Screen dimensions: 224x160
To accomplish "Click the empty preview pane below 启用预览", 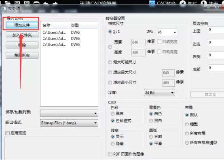I will [x=52, y=148].
